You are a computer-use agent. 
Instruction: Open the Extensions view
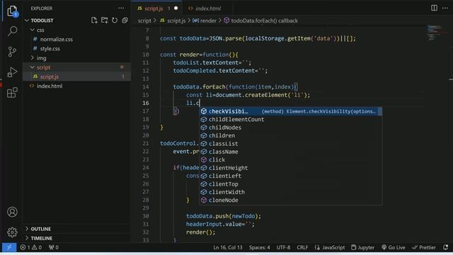(x=12, y=93)
